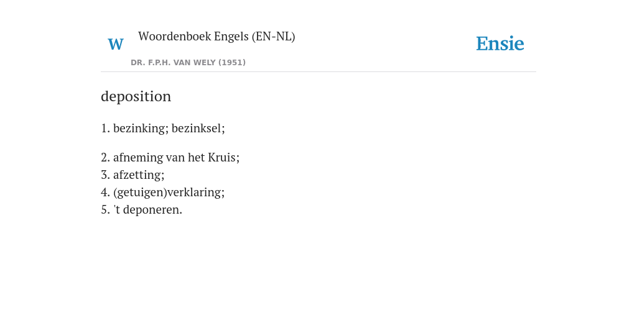Click the number 1. list marker
The width and height of the screenshot is (637, 318).
pyautogui.click(x=106, y=128)
